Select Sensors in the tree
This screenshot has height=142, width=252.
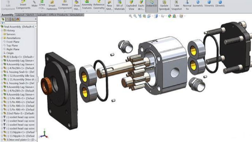[9, 34]
